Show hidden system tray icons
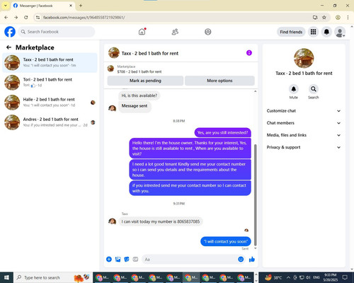 (x=288, y=277)
